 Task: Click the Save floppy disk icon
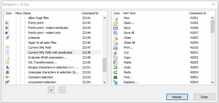click(x=115, y=28)
